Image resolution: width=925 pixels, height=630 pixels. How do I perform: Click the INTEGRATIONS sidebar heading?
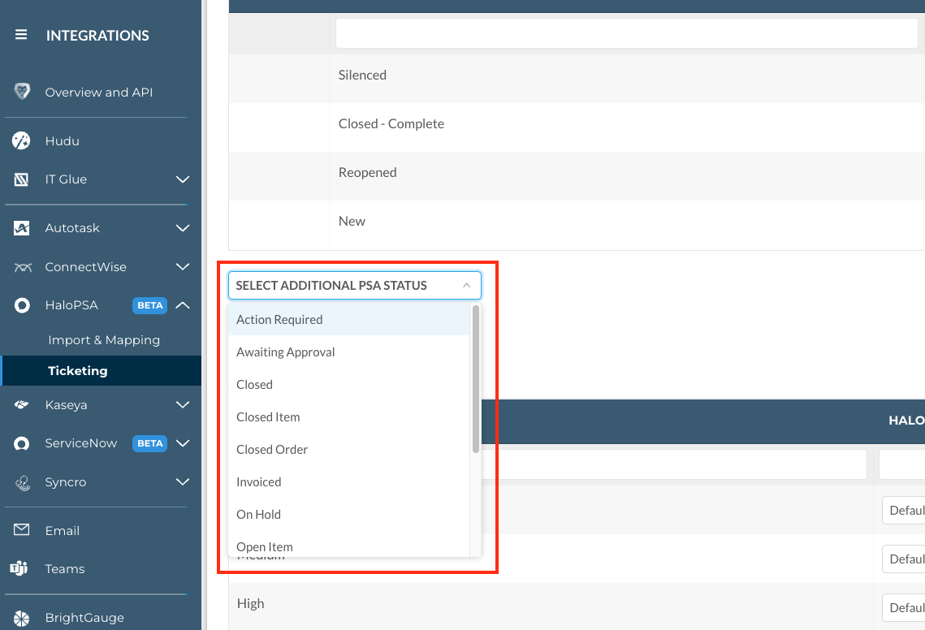click(97, 36)
